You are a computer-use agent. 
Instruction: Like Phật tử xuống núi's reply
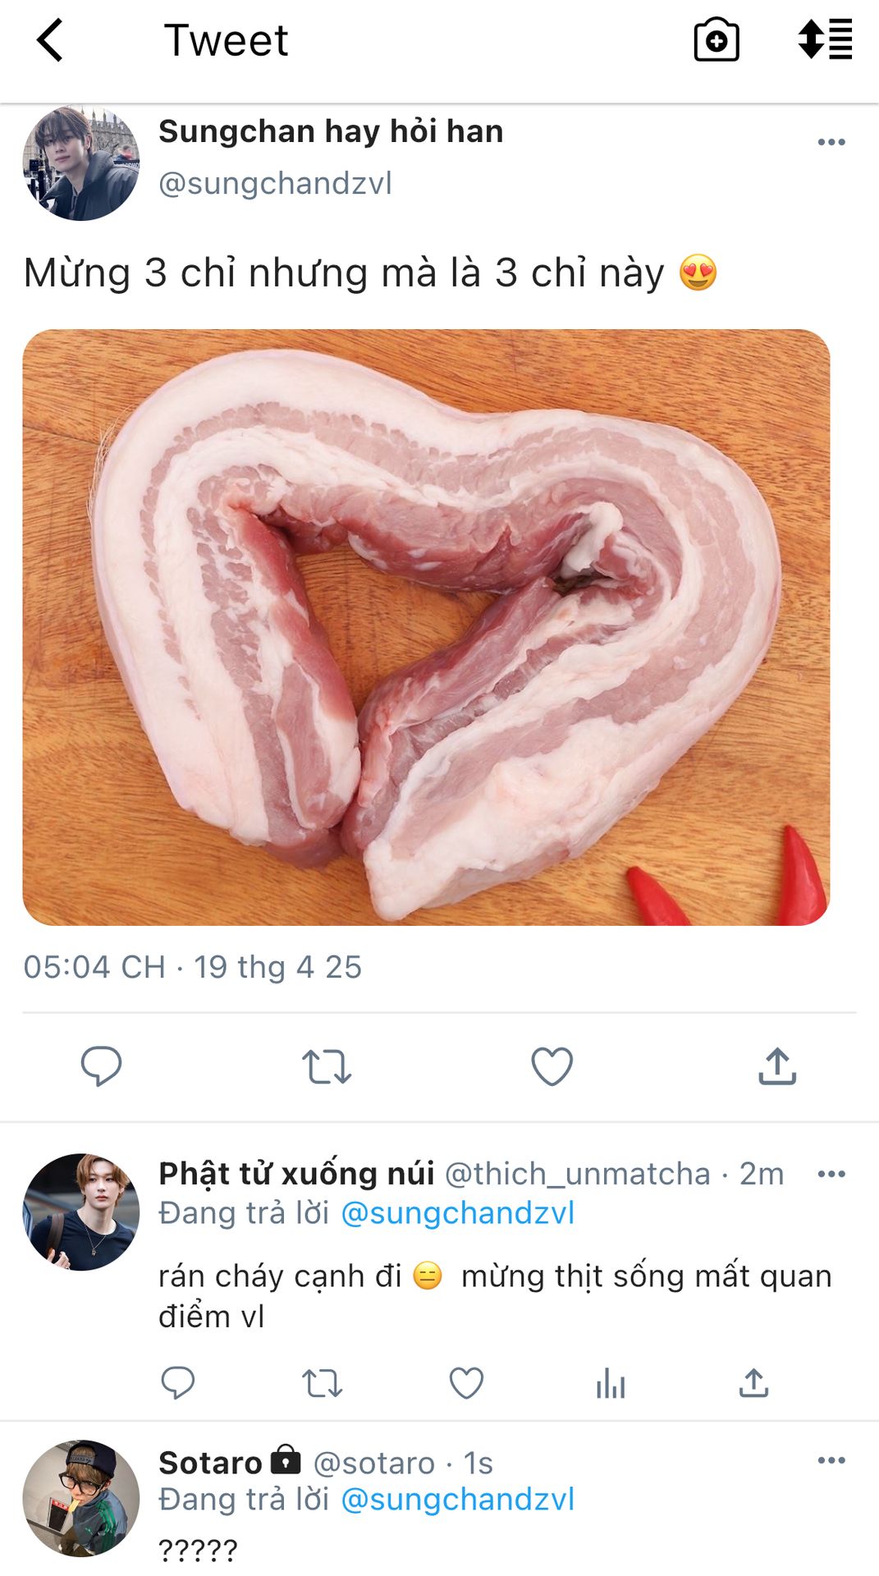tap(466, 1383)
